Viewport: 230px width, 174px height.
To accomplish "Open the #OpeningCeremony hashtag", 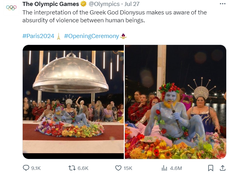I will [x=91, y=36].
